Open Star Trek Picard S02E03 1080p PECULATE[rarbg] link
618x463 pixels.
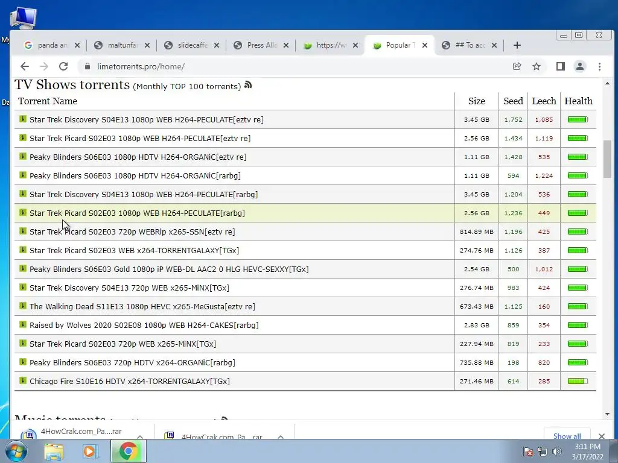(x=137, y=213)
